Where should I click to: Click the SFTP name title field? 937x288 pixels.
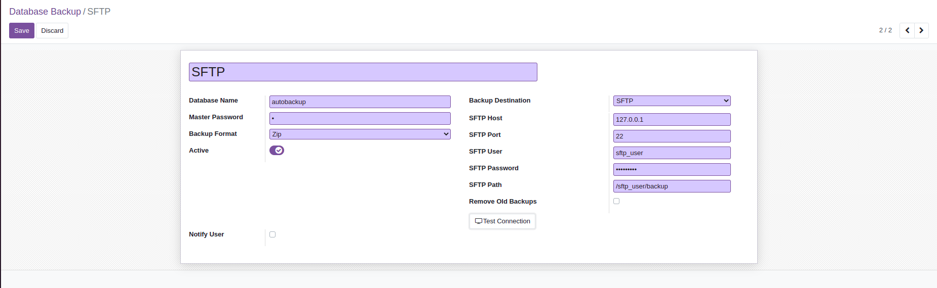(363, 72)
